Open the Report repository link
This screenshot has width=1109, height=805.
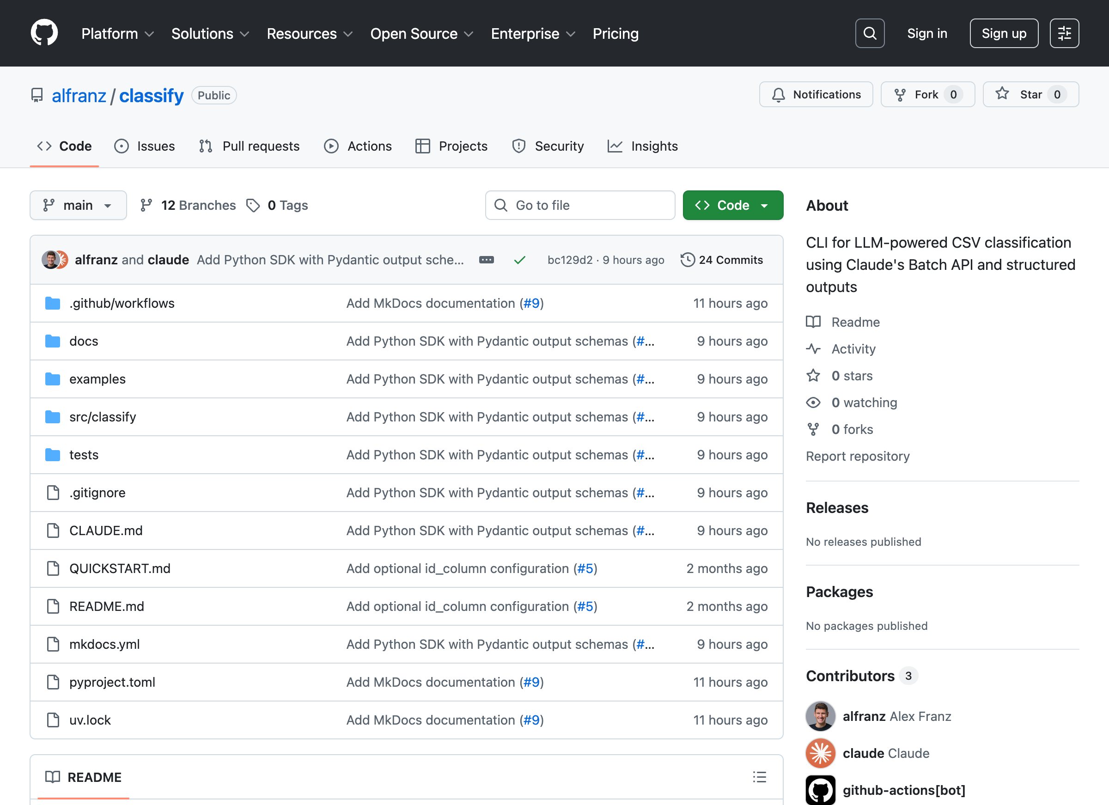(857, 456)
